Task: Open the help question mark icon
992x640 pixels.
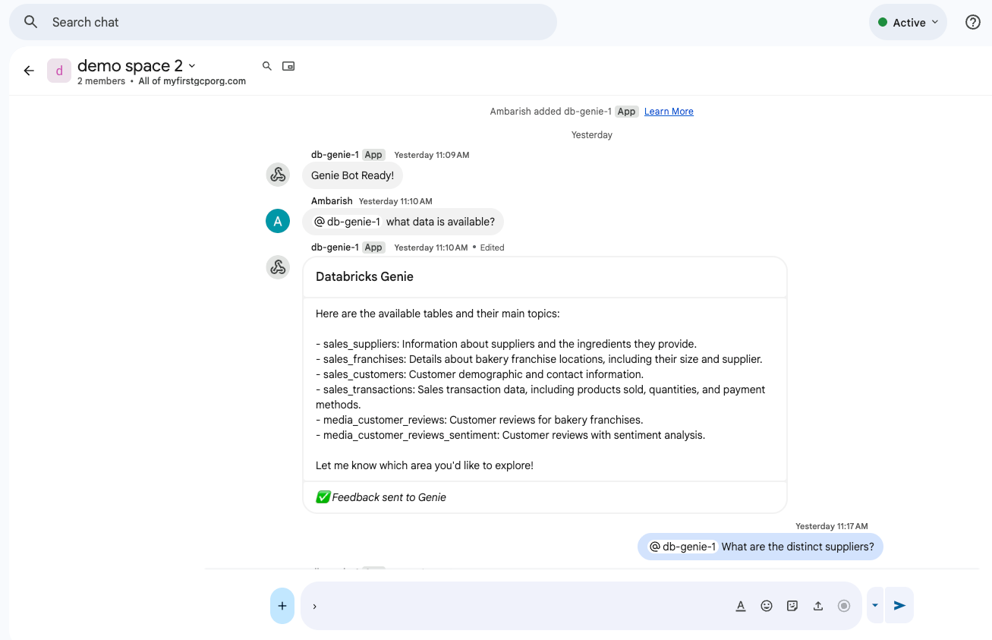Action: click(972, 22)
